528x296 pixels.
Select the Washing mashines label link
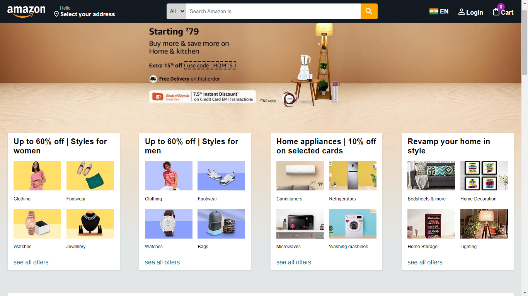click(348, 247)
